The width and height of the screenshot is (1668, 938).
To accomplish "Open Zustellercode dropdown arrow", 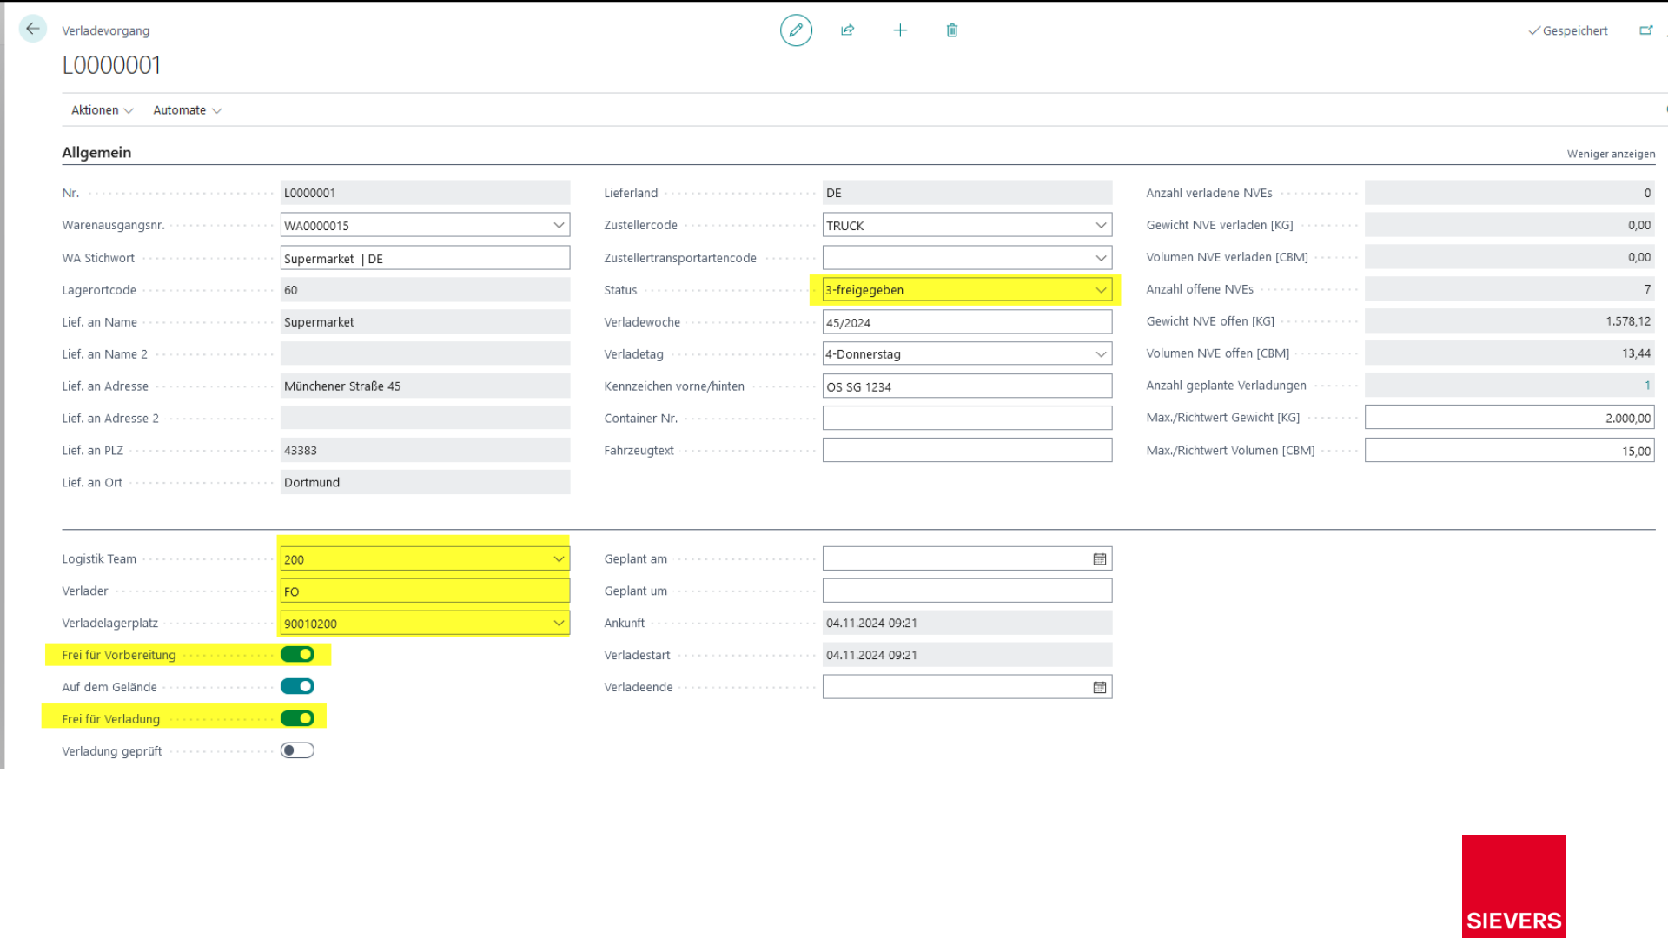I will click(x=1101, y=225).
